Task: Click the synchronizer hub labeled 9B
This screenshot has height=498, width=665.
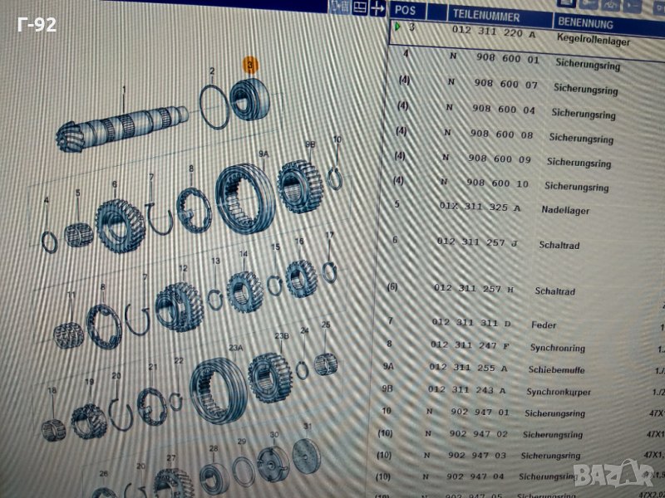Action: click(x=300, y=186)
